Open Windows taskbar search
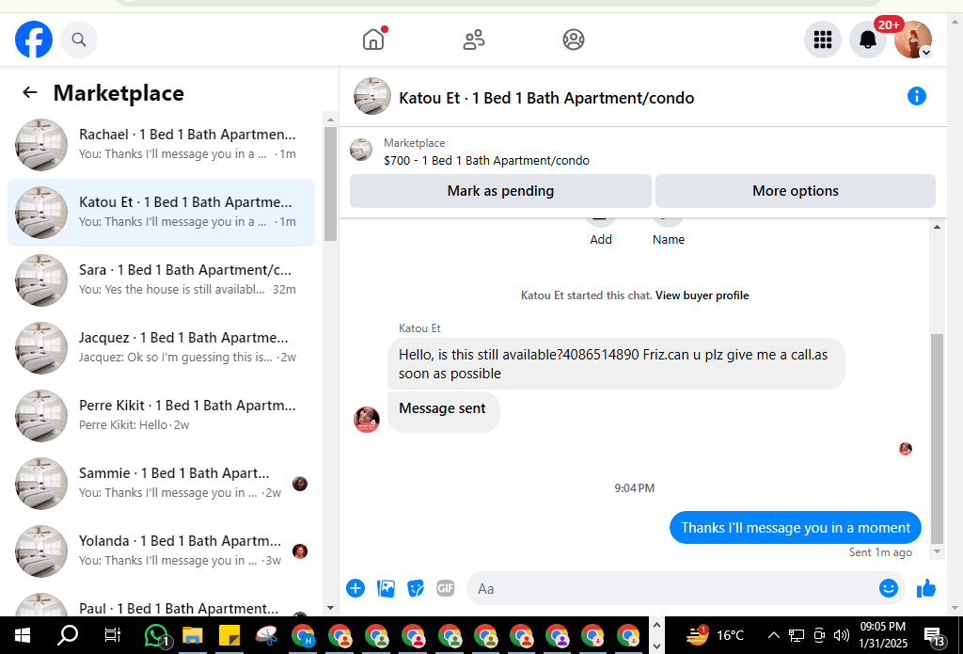 [x=68, y=635]
